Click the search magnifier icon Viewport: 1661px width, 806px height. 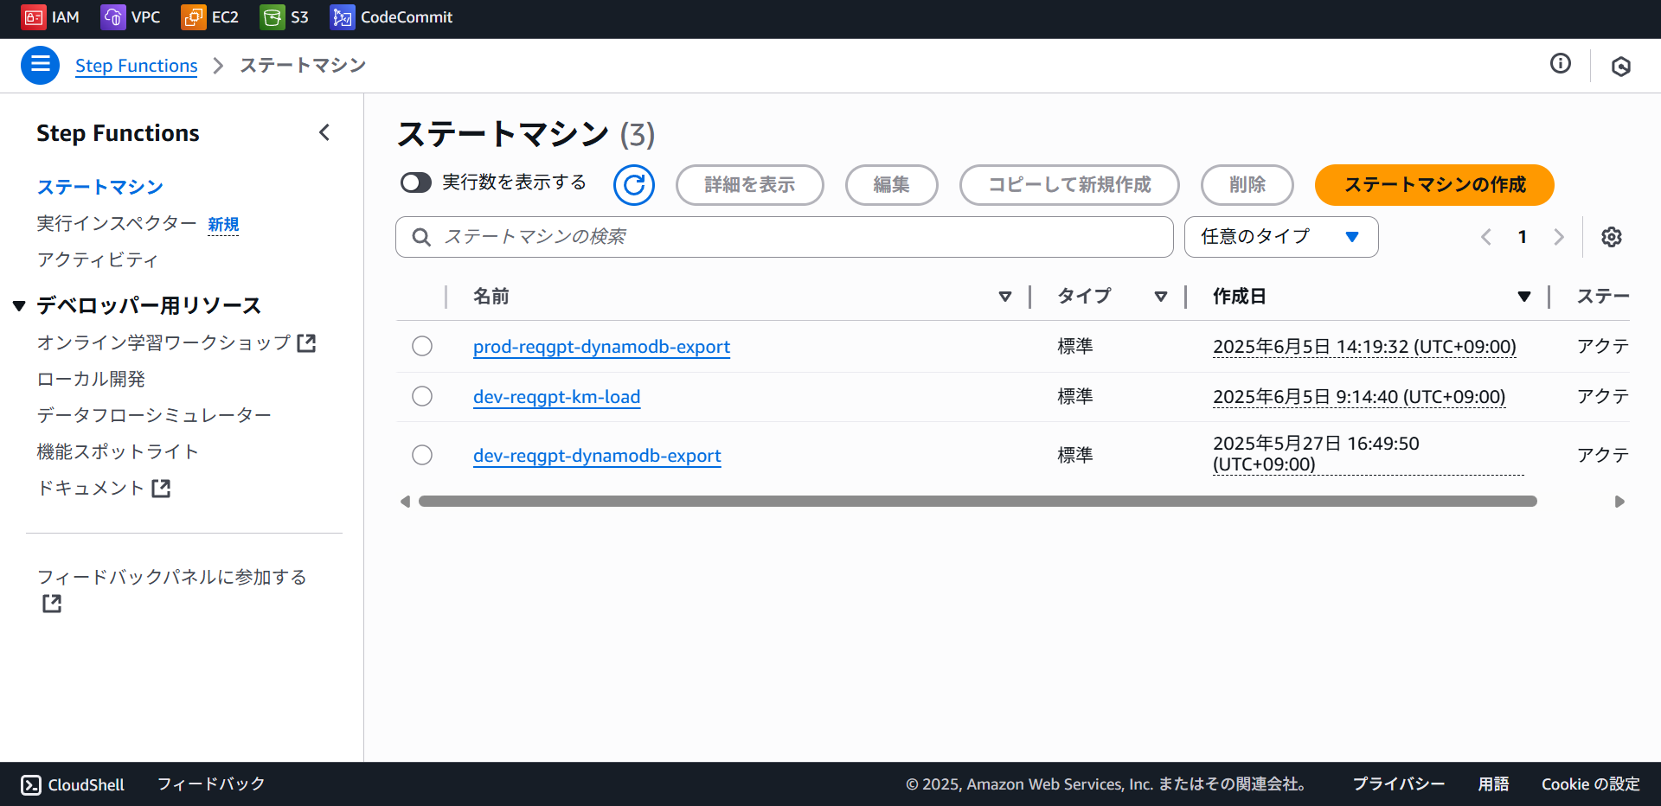coord(421,237)
